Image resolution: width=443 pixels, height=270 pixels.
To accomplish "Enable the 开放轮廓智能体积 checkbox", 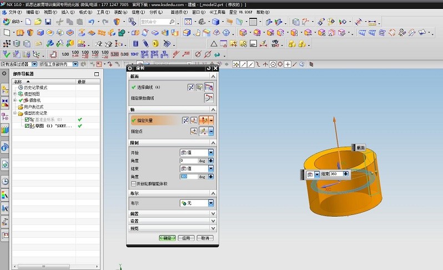I will 133,184.
